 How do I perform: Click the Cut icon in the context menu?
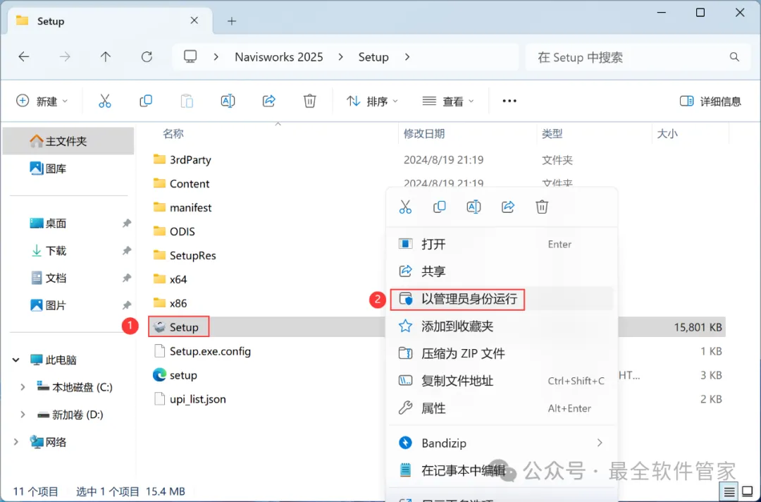(405, 207)
